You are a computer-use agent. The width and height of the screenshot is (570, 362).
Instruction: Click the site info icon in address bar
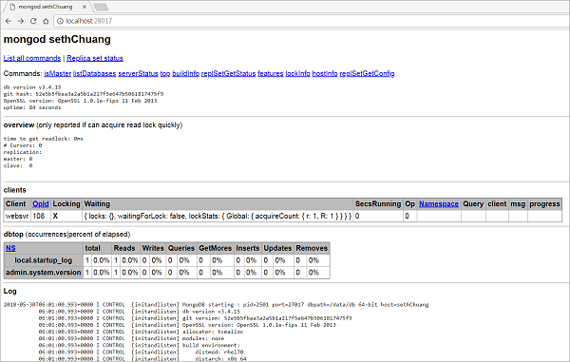click(60, 21)
